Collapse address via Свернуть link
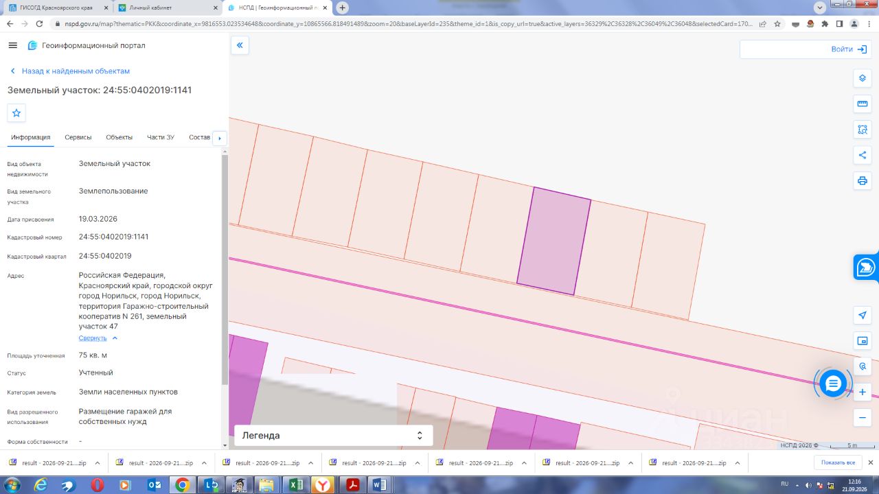 pos(93,338)
